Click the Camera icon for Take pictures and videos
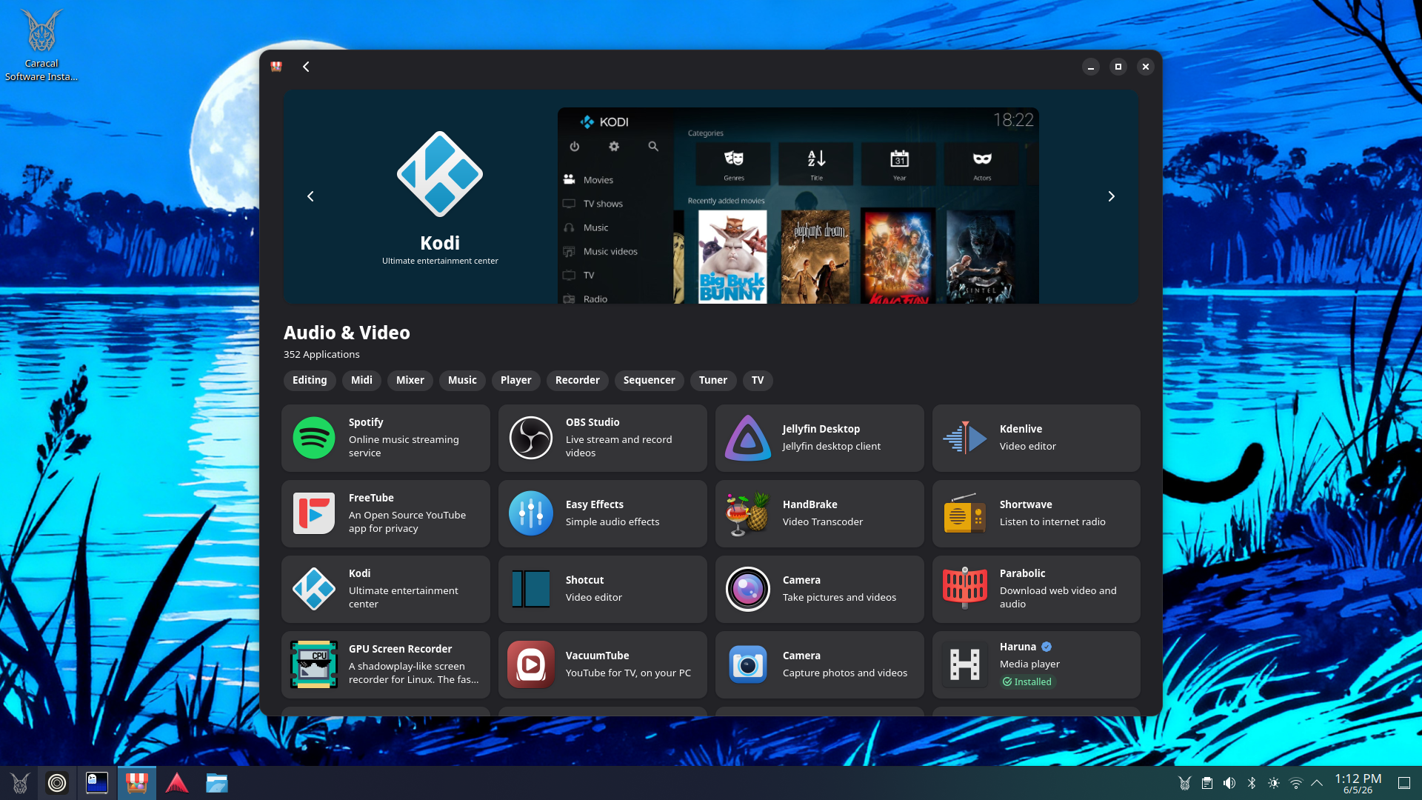Screen dimensions: 1422x800 (748, 589)
